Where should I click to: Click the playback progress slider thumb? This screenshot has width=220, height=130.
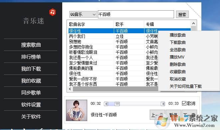117,104
